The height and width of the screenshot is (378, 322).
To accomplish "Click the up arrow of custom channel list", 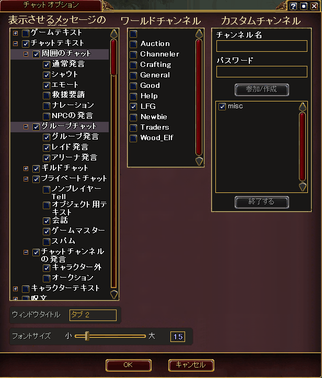I will tap(303, 107).
